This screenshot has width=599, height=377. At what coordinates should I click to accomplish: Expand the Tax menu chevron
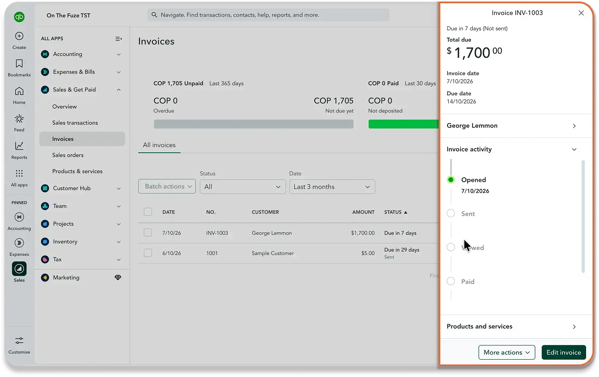coord(119,260)
